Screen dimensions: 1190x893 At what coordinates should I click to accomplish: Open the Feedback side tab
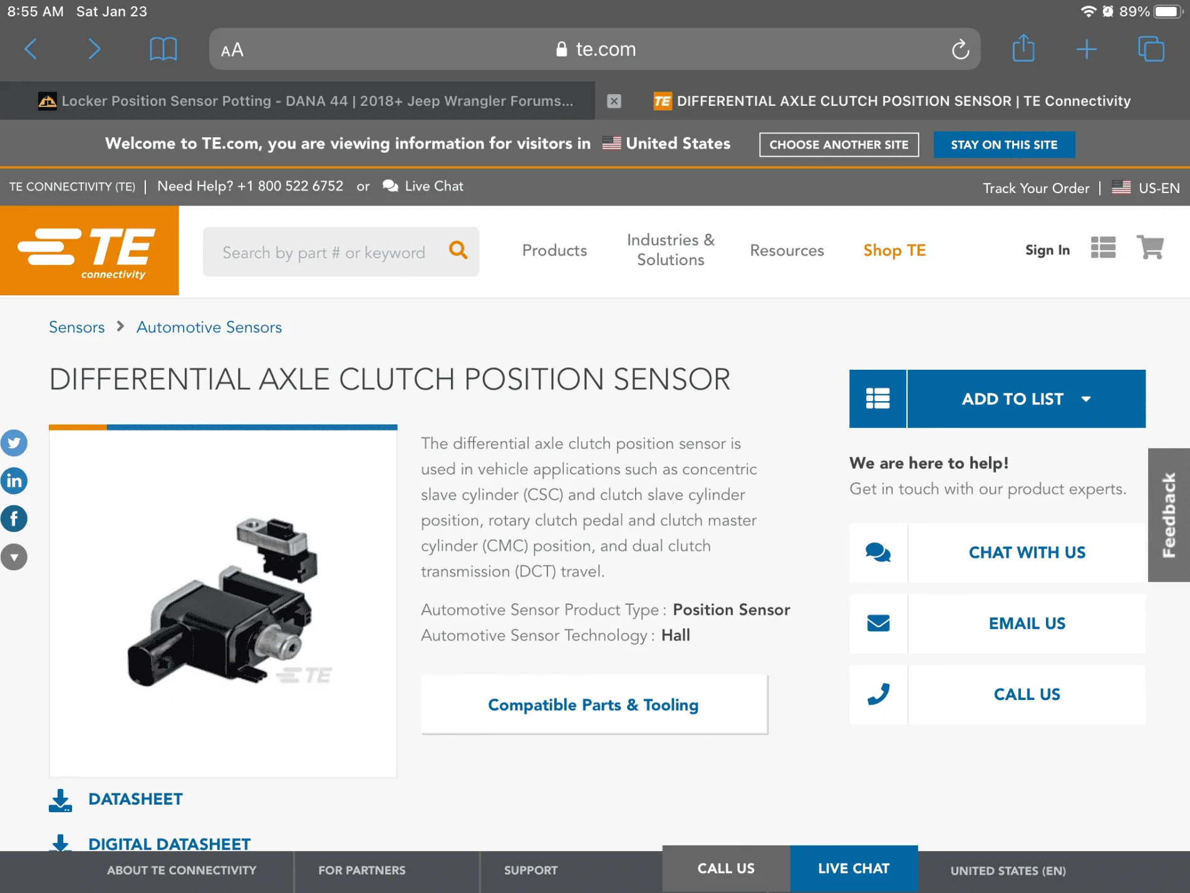tap(1169, 515)
